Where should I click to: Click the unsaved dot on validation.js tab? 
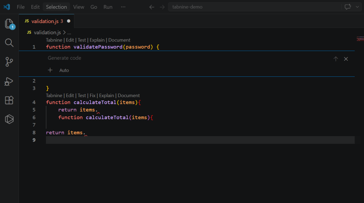69,21
